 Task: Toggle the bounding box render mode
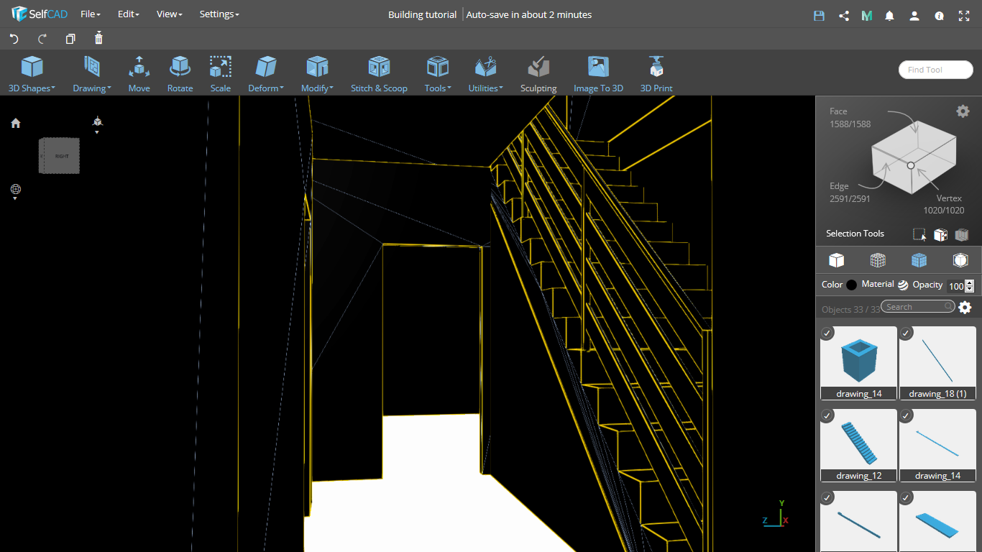pyautogui.click(x=960, y=259)
